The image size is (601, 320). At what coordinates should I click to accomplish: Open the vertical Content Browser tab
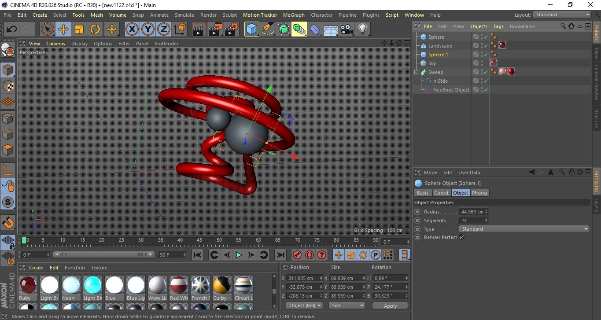[x=597, y=82]
